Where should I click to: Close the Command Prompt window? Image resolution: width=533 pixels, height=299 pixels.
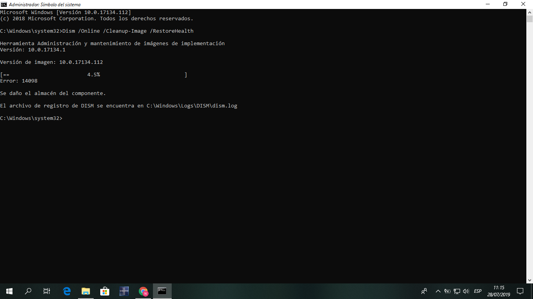(524, 4)
